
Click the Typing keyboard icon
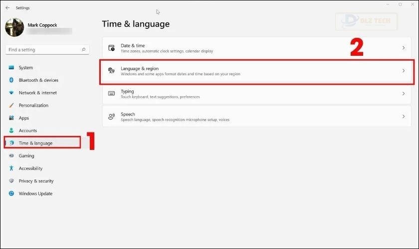pyautogui.click(x=111, y=94)
